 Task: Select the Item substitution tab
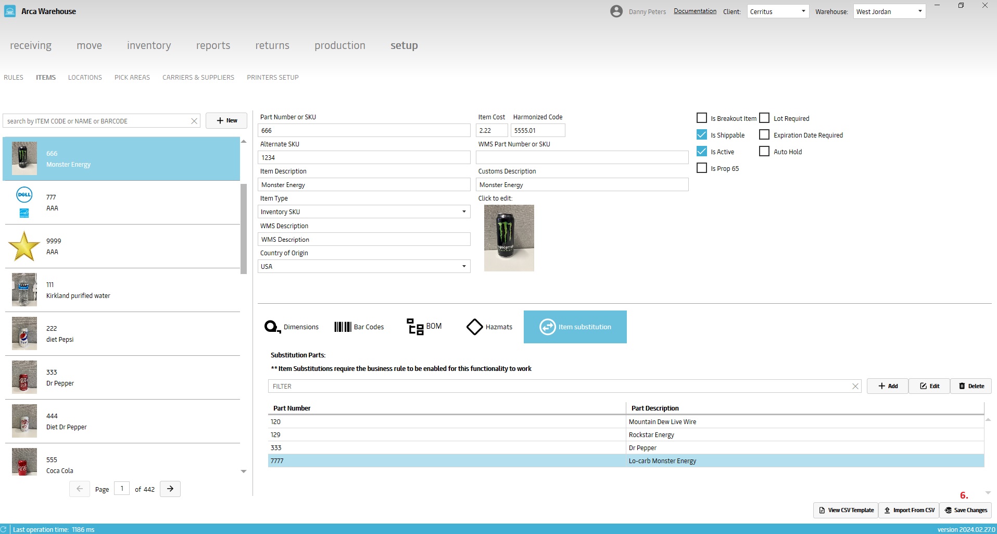click(575, 327)
